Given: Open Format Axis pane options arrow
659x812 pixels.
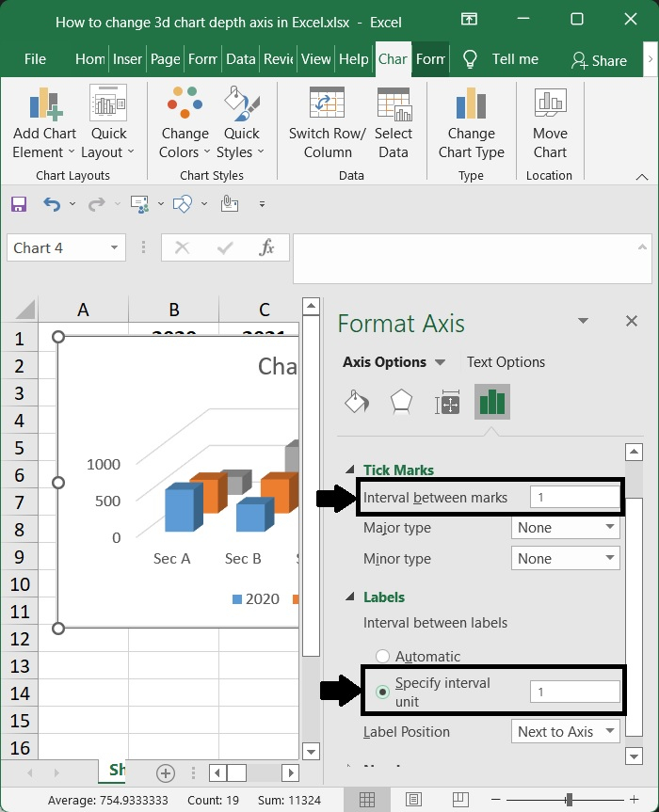Looking at the screenshot, I should (584, 321).
